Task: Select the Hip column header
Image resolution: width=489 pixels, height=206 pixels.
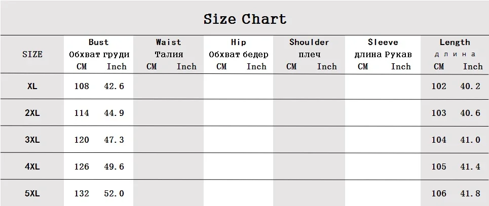Action: click(238, 43)
